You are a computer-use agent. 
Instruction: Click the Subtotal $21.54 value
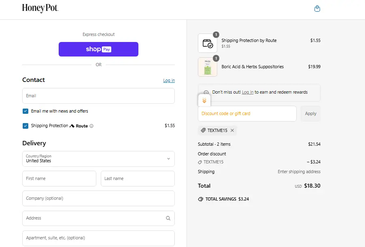tap(314, 144)
